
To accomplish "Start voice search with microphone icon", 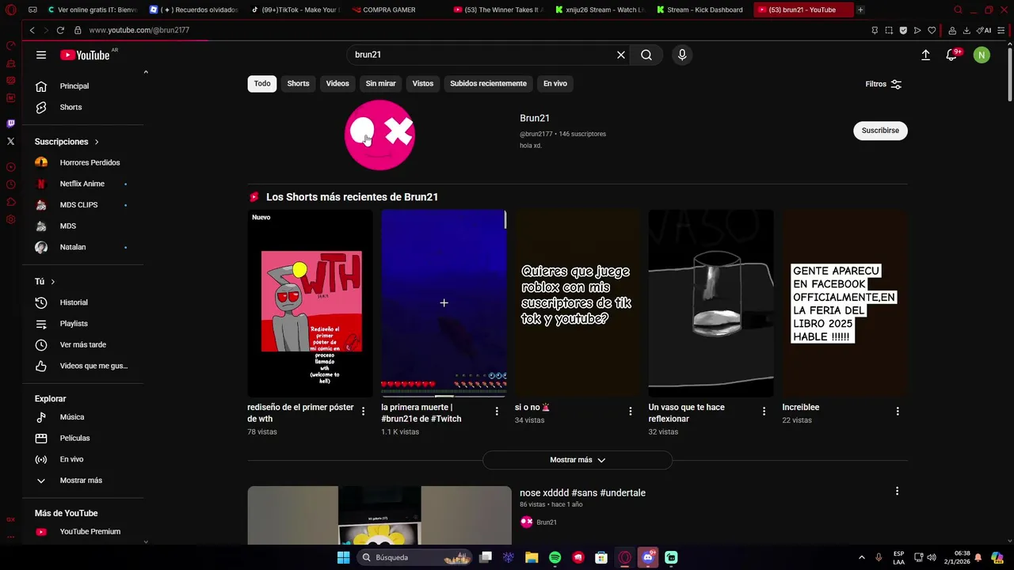I will click(x=682, y=55).
